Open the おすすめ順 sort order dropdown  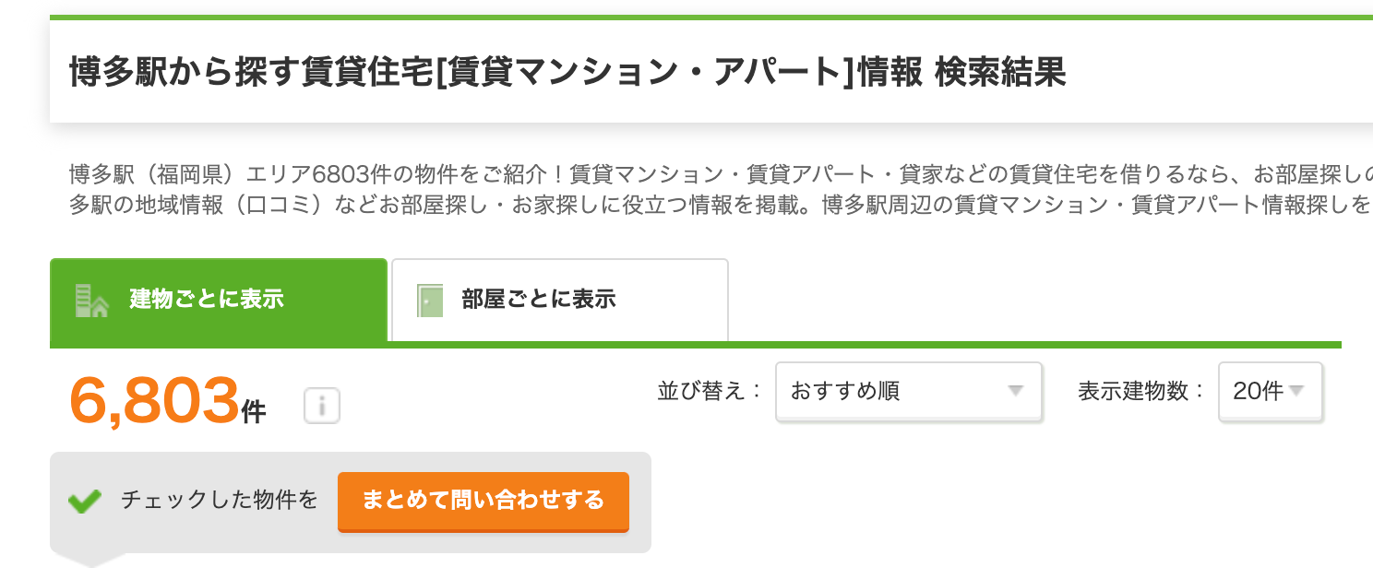tap(908, 391)
